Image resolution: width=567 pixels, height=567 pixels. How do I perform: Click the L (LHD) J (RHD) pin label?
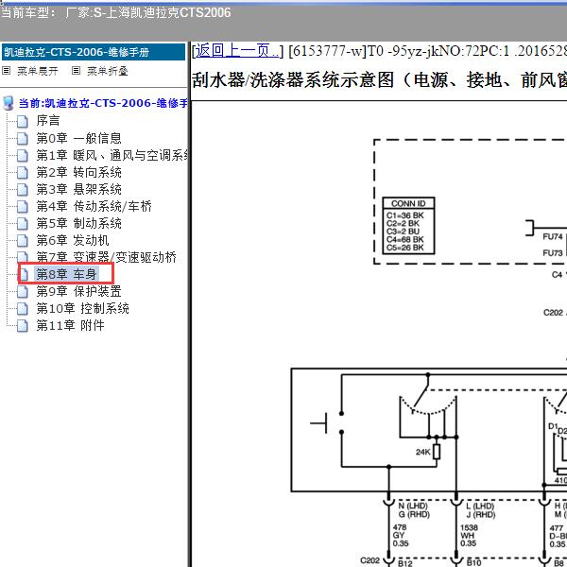pyautogui.click(x=481, y=510)
